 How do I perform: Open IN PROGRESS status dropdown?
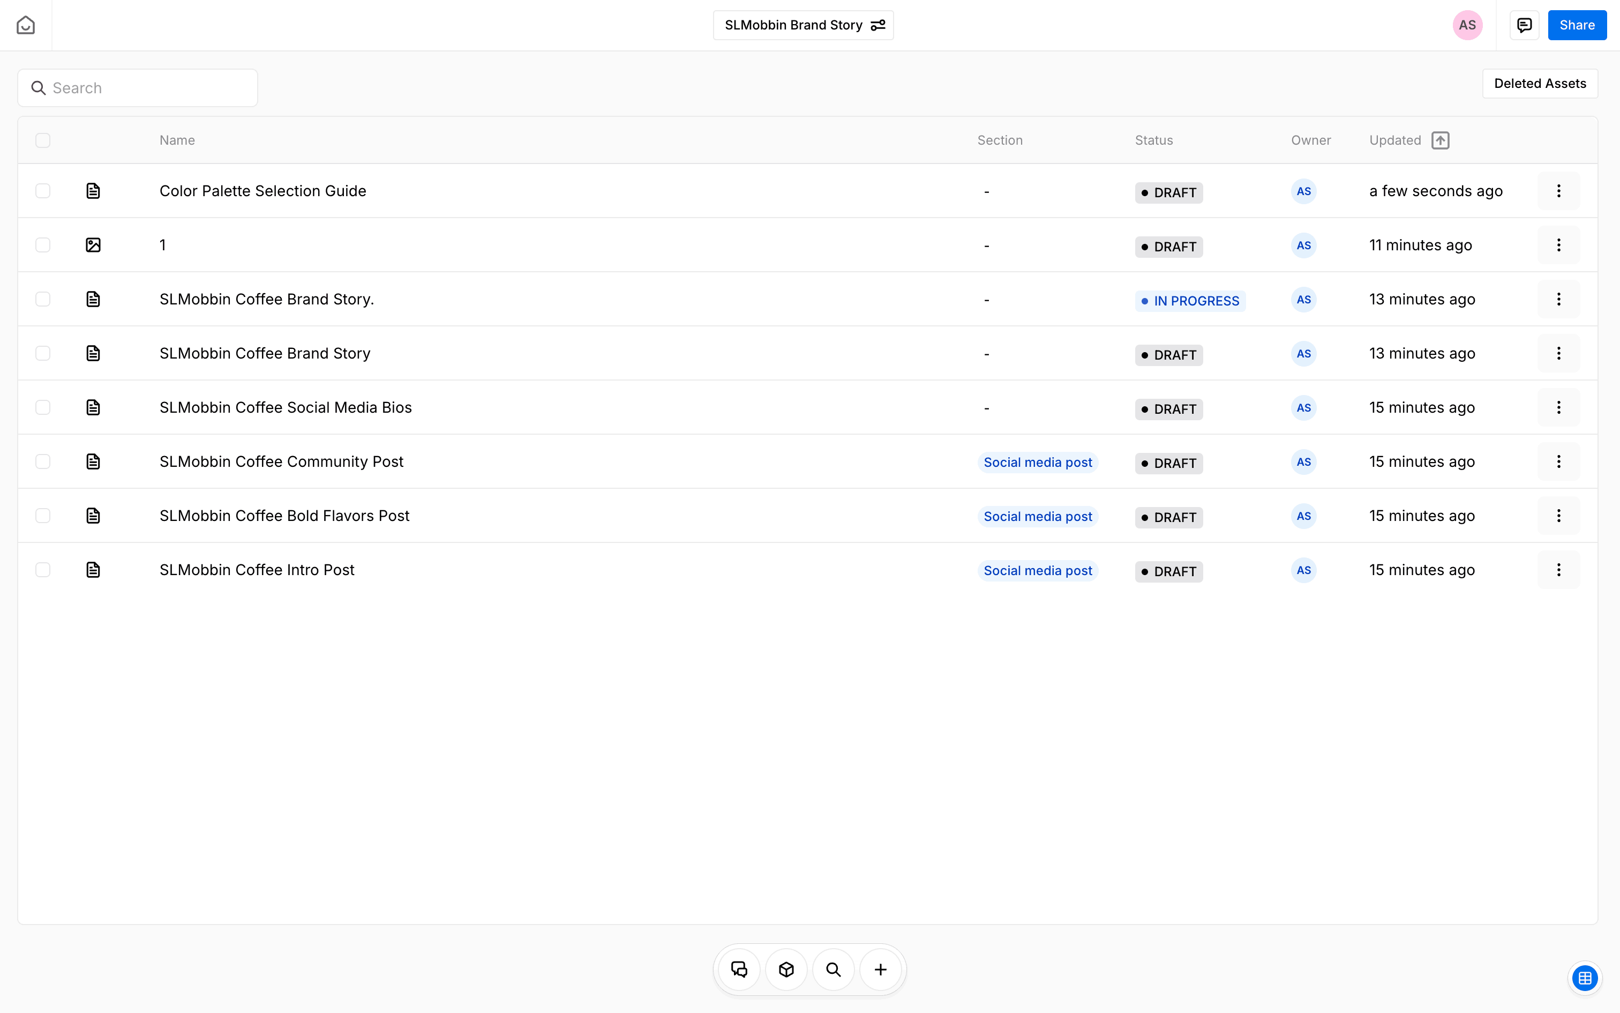(1190, 301)
